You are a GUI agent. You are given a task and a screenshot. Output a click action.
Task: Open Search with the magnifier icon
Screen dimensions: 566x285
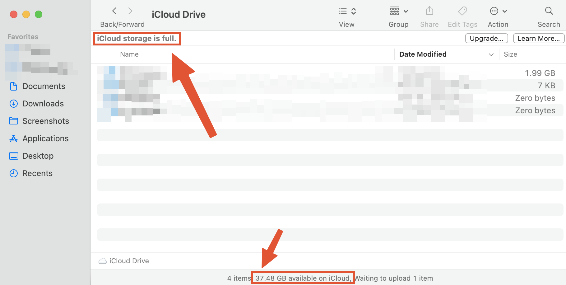click(549, 11)
